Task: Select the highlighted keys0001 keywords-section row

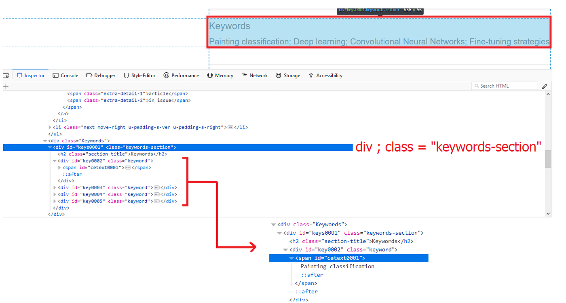Action: pos(178,147)
